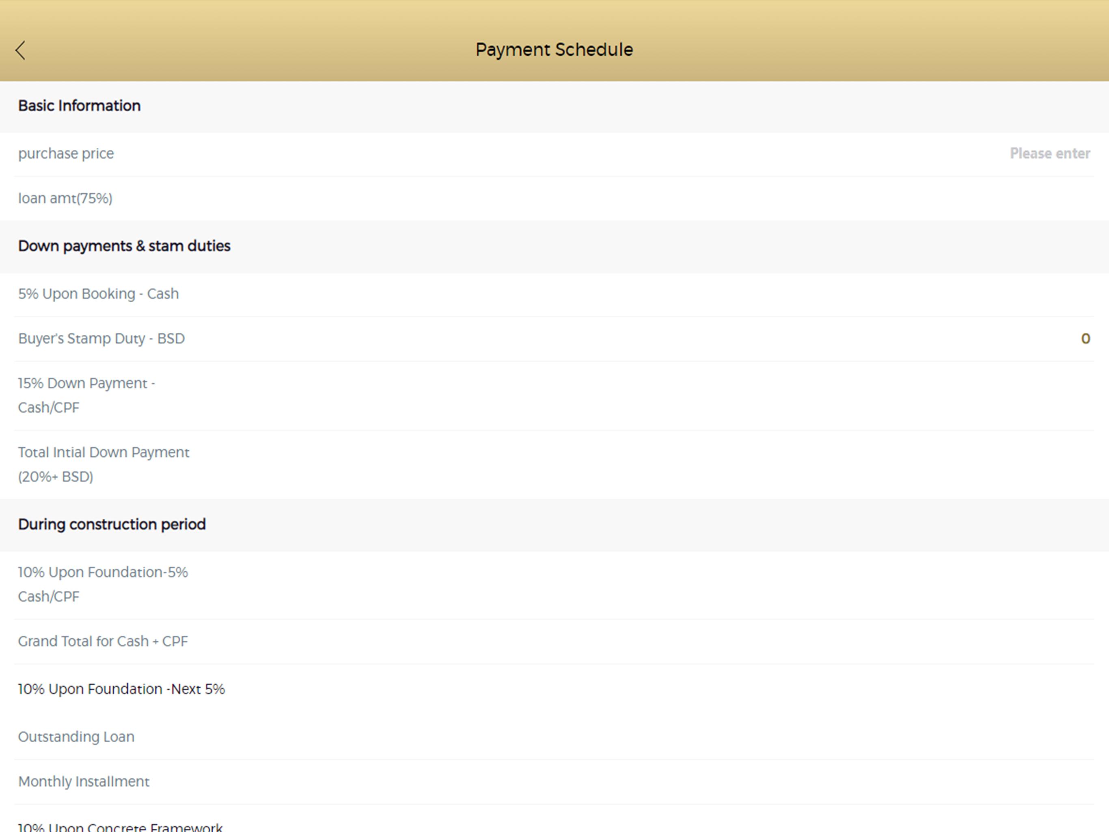Click 'Total Intial Down Payment (20%+ BSD)' label

click(104, 465)
